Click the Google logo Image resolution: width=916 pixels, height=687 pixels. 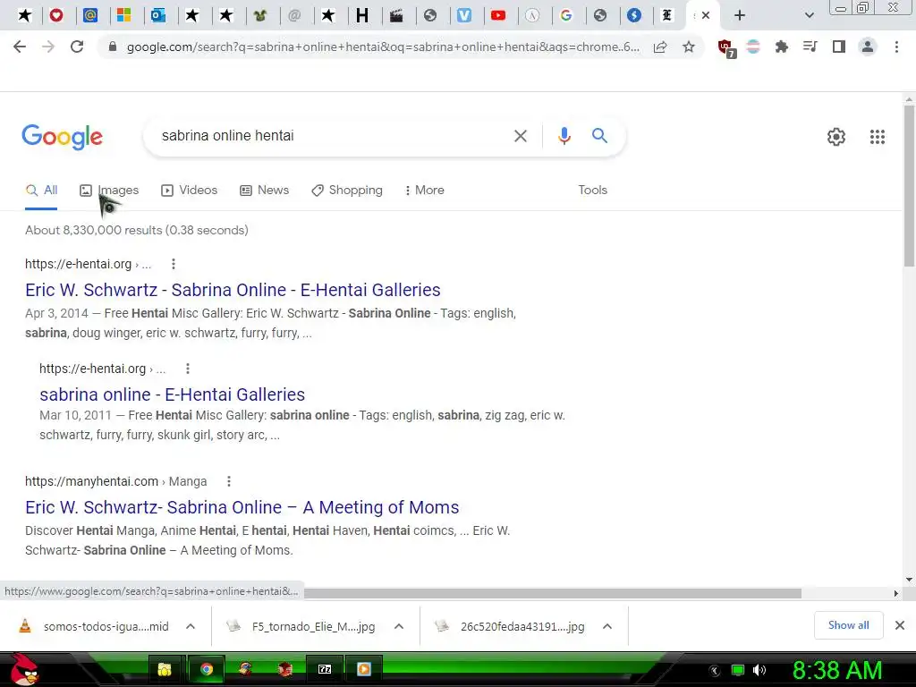[x=62, y=137]
